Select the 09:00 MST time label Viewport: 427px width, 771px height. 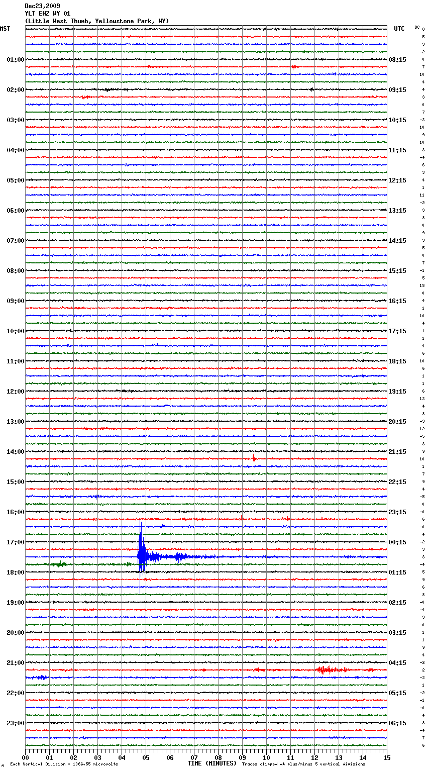(x=15, y=301)
